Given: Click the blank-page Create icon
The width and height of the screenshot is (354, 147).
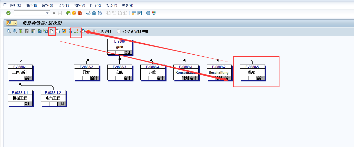Looking at the screenshot, I should coord(52,31).
